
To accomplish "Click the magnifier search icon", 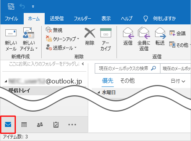I will coord(154,68).
